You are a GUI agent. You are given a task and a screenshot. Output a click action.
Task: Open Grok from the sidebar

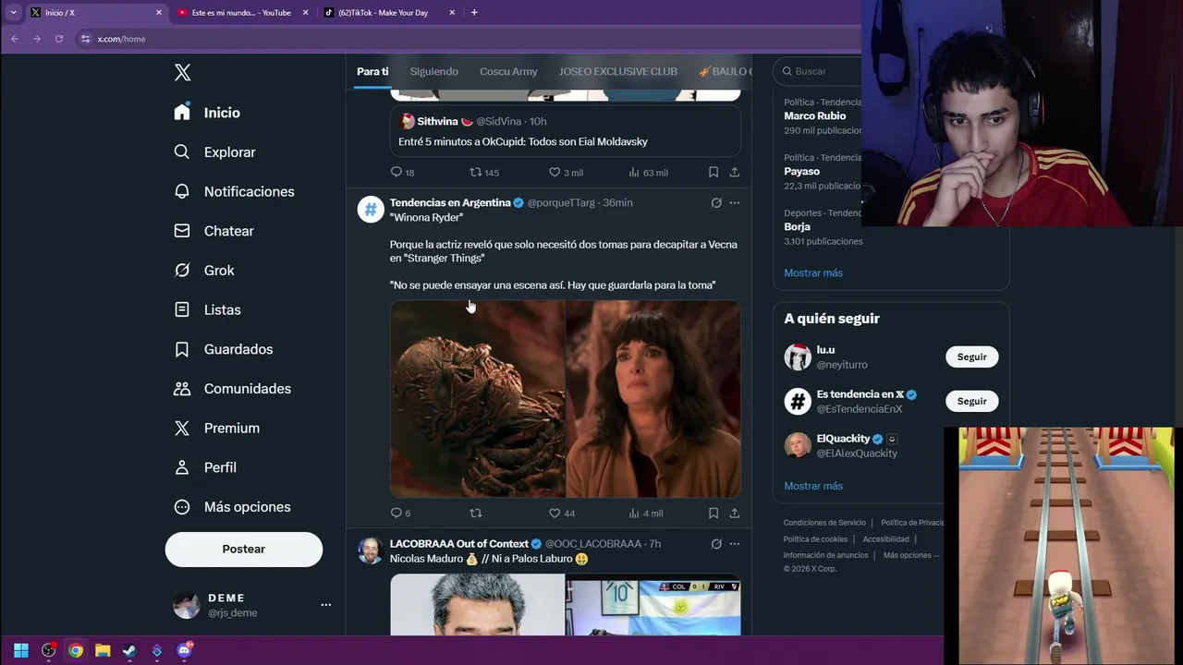[x=205, y=271]
